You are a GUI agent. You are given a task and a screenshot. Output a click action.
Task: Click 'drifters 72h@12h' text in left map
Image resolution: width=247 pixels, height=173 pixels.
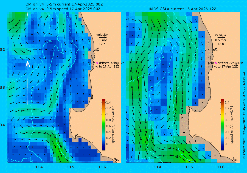(112, 63)
